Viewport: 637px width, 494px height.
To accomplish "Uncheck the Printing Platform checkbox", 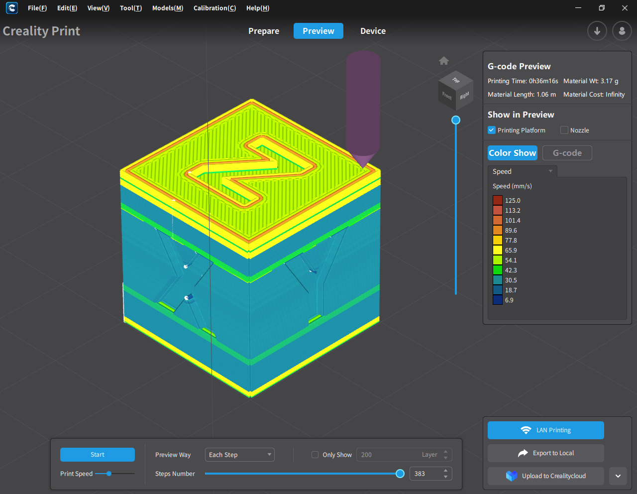I will (x=492, y=130).
